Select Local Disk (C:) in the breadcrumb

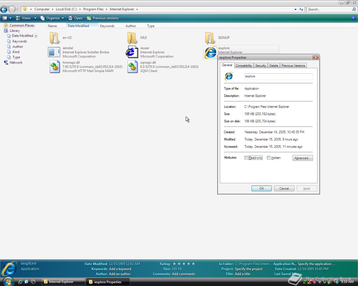[66, 9]
